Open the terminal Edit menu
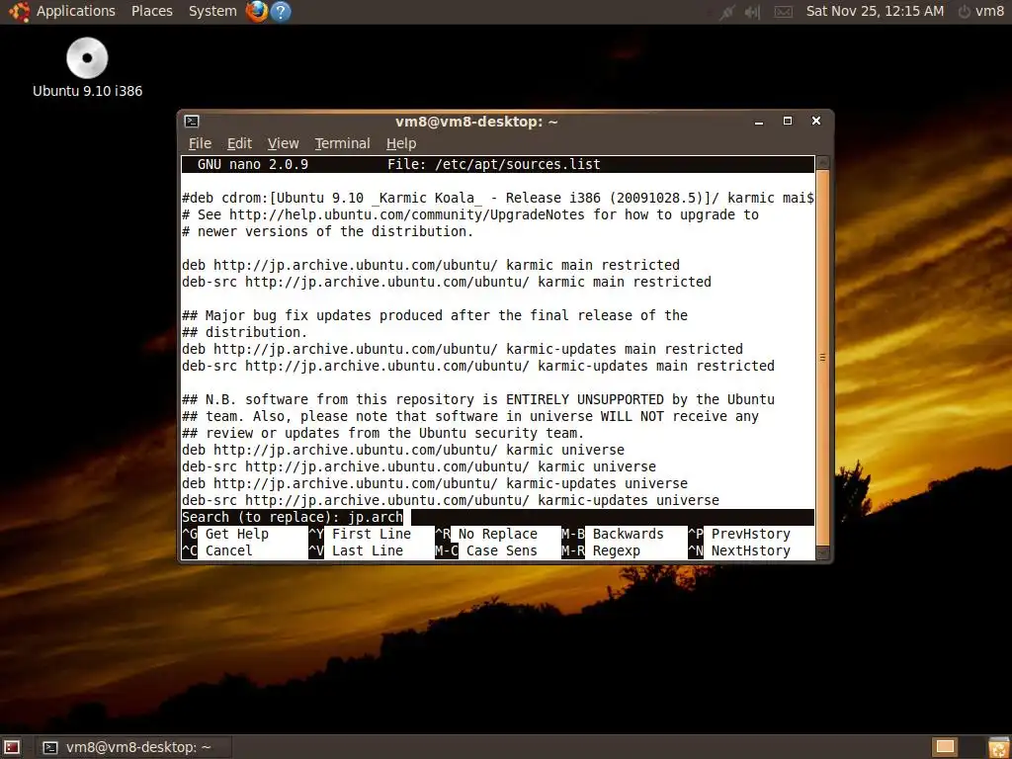 tap(239, 143)
